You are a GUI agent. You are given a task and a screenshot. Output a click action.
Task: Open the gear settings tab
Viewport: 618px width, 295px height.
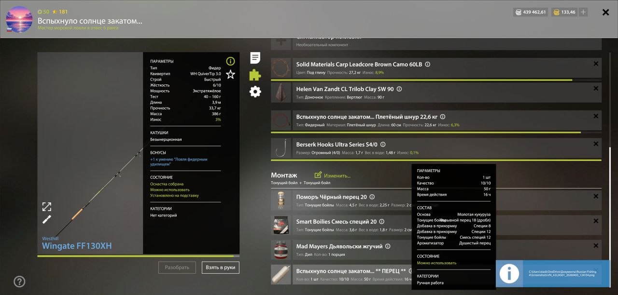click(x=255, y=92)
